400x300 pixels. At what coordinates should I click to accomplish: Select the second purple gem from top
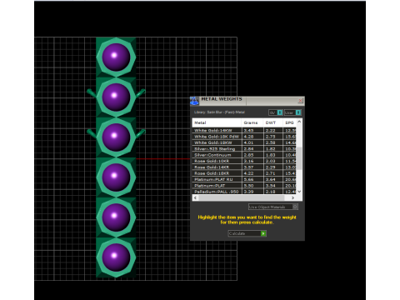pyautogui.click(x=116, y=97)
